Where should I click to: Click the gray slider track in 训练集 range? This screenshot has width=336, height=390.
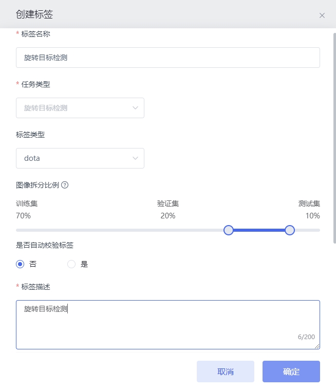(x=120, y=230)
